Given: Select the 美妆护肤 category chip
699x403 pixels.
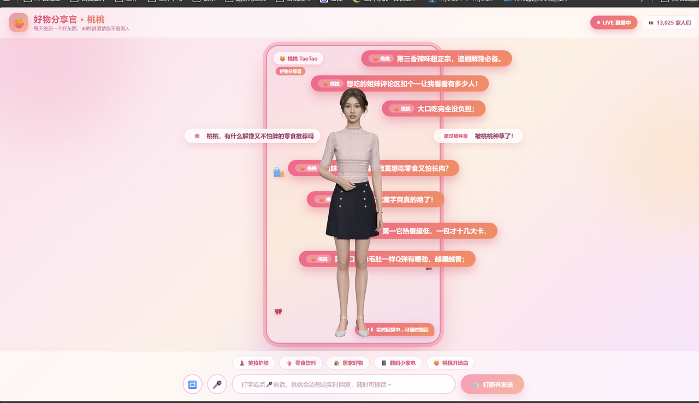Looking at the screenshot, I should pyautogui.click(x=254, y=363).
